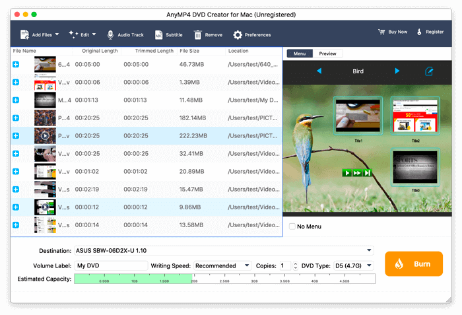Image resolution: width=462 pixels, height=315 pixels.
Task: Click the Register icon
Action: [418, 32]
